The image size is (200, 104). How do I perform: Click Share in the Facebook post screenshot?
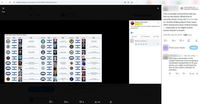[156, 36]
